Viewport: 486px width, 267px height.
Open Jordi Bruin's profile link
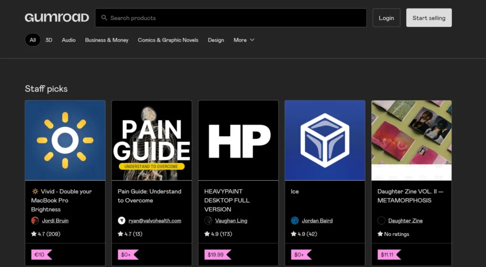(x=55, y=221)
